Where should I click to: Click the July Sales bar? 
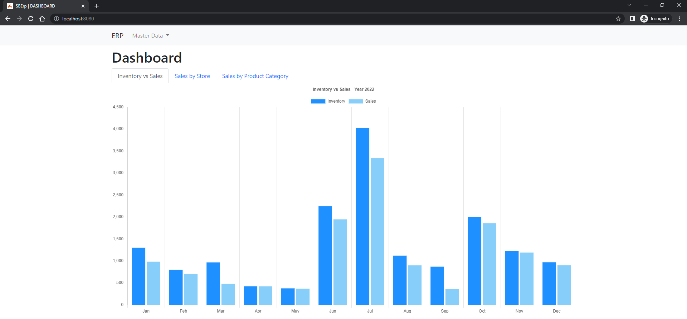click(x=377, y=231)
